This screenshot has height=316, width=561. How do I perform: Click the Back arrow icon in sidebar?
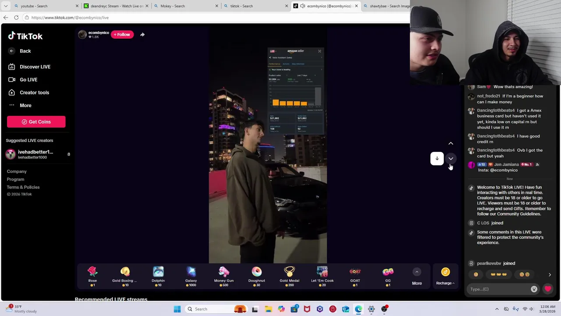point(12,51)
